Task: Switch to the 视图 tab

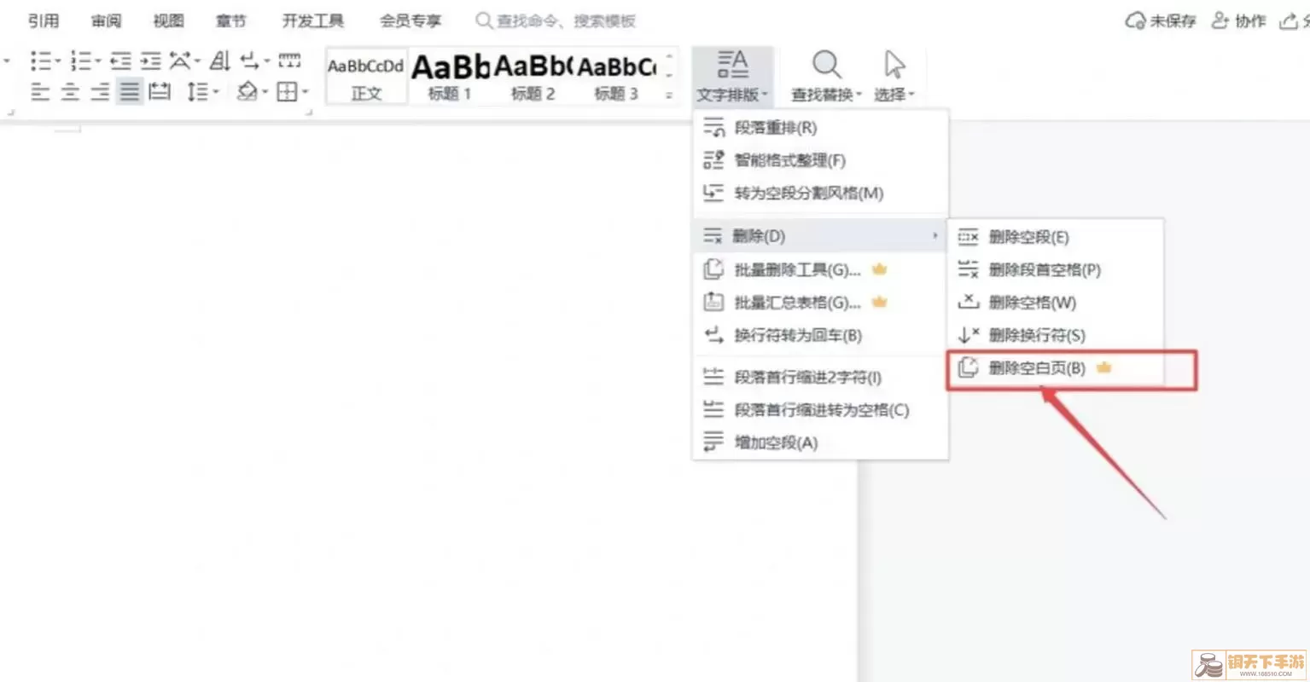Action: coord(168,20)
